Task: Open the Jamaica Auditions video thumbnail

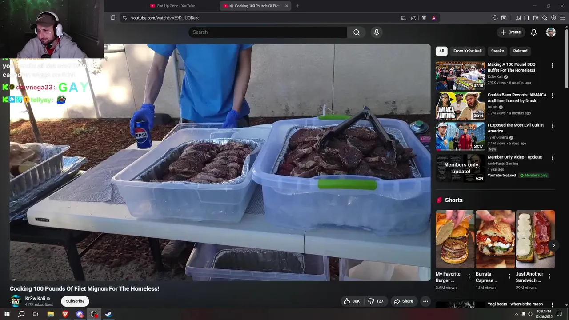Action: coord(460,106)
